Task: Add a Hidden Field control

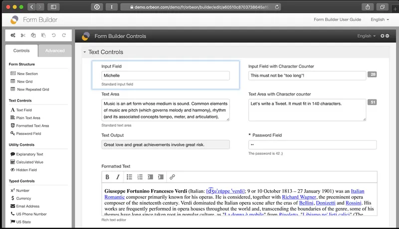Action: tap(23, 170)
